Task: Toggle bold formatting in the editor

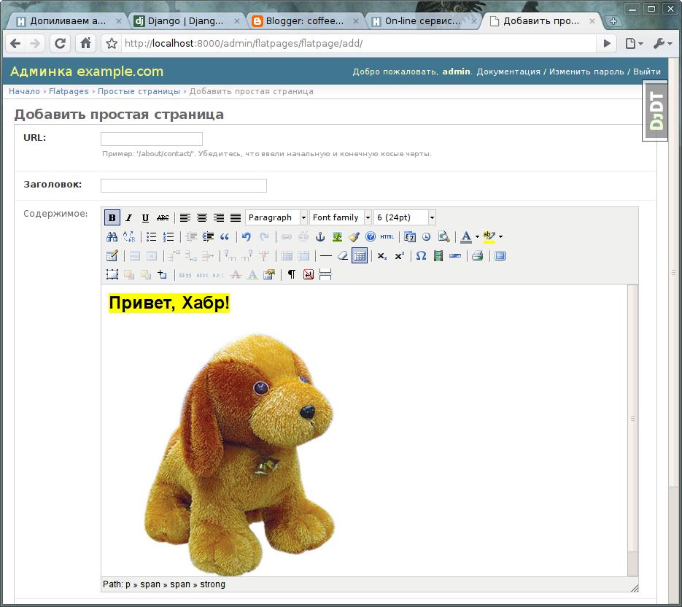Action: coord(112,217)
